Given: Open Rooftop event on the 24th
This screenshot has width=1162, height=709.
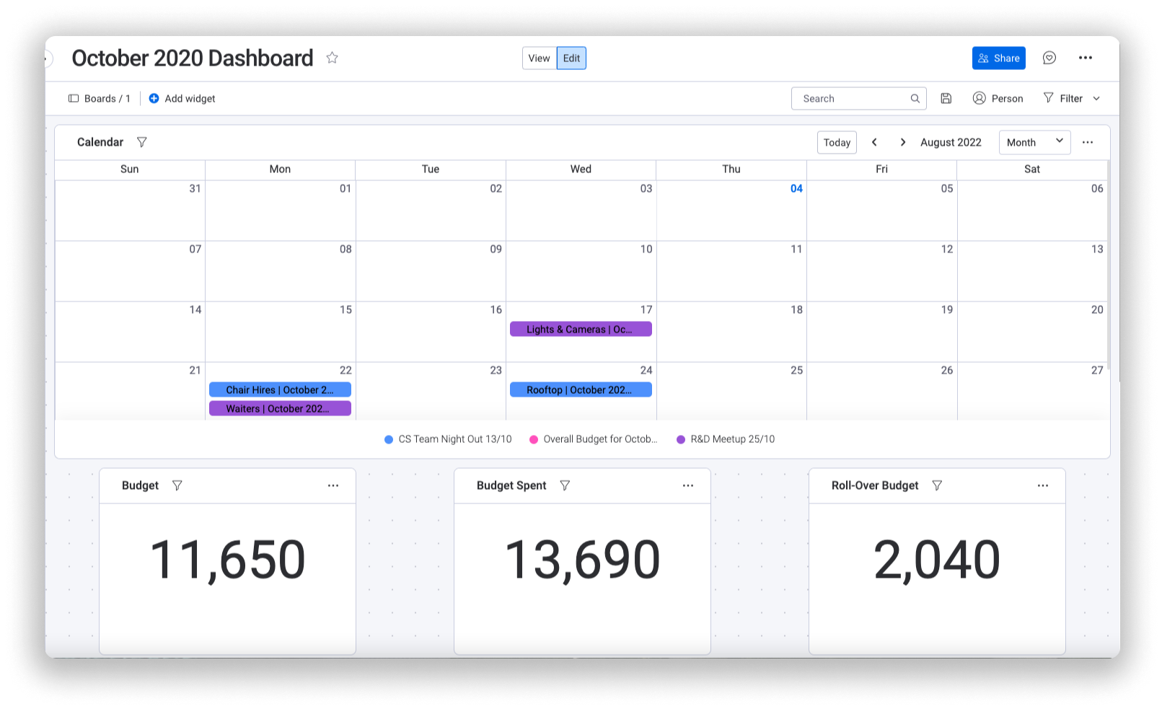Looking at the screenshot, I should point(581,389).
